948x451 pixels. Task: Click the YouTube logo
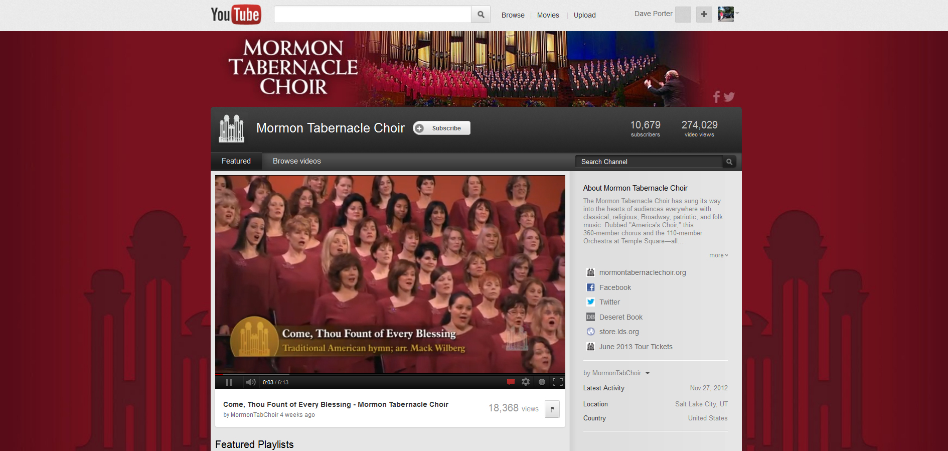235,15
